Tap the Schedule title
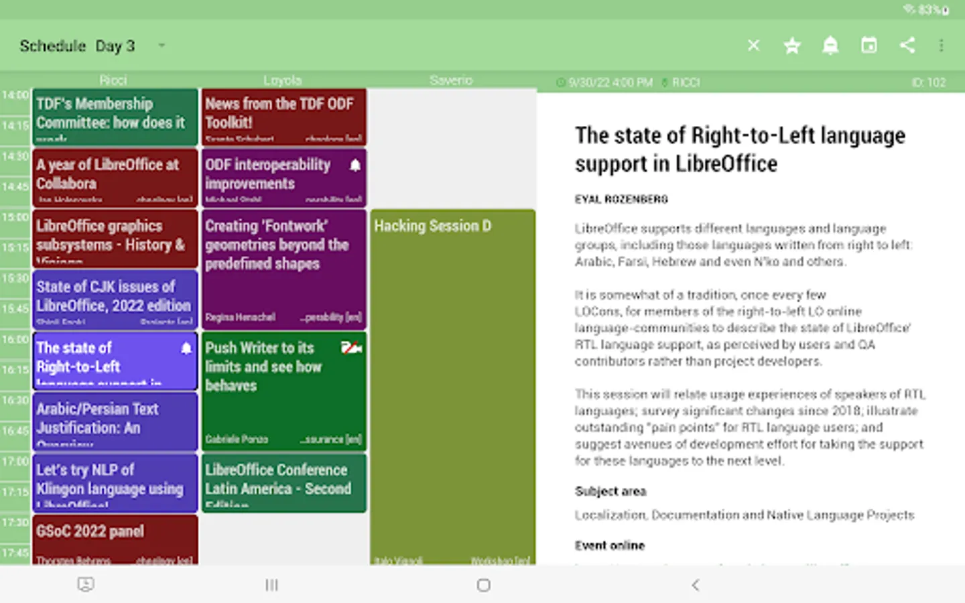Image resolution: width=965 pixels, height=603 pixels. tap(53, 46)
